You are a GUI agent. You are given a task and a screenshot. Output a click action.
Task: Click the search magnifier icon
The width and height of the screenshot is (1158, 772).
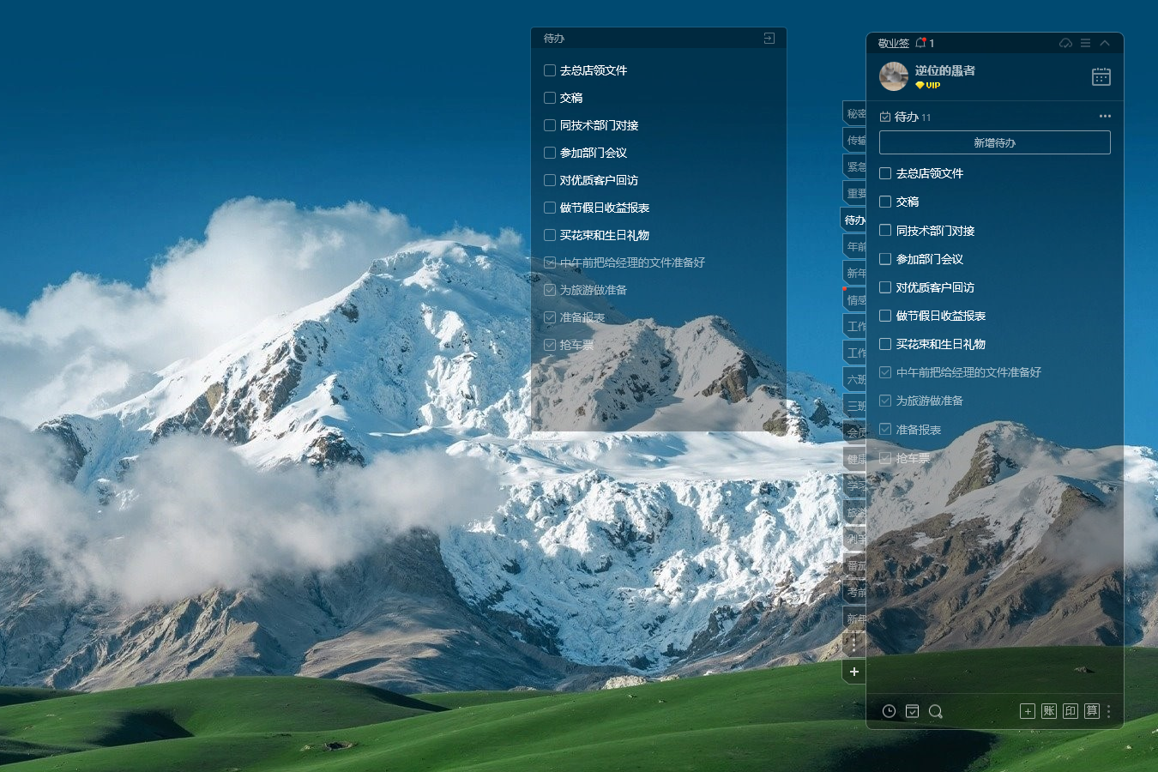(x=935, y=711)
